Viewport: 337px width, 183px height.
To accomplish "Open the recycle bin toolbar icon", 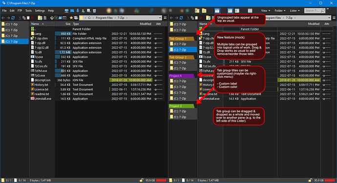I will pos(94,11).
